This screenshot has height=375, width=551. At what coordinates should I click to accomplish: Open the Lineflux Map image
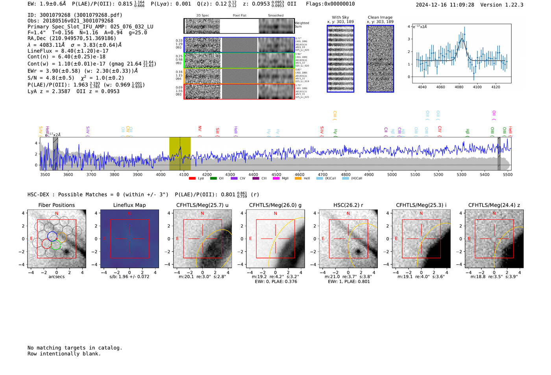pyautogui.click(x=129, y=238)
